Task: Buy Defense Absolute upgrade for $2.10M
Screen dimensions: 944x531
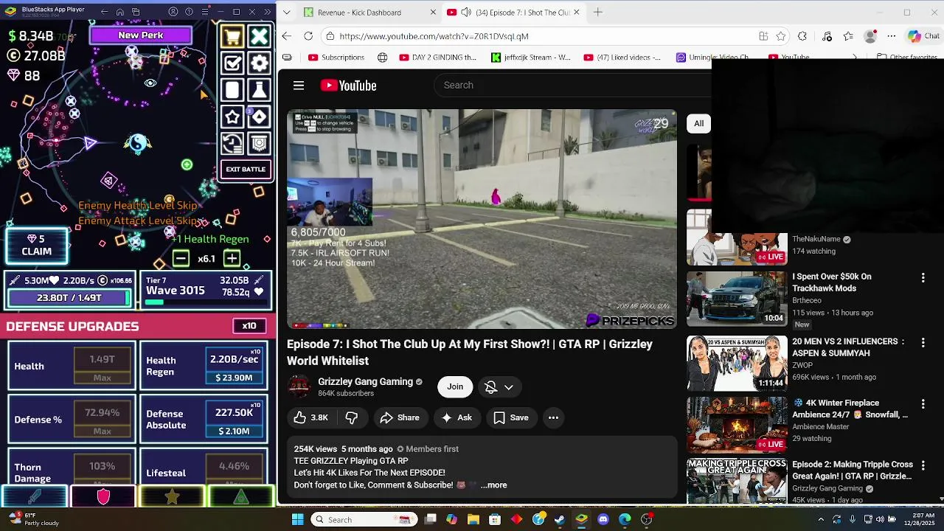Action: [x=234, y=420]
